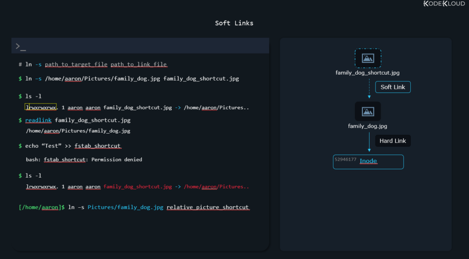Image resolution: width=469 pixels, height=259 pixels.
Task: Click inode number 52946177
Action: pos(345,159)
